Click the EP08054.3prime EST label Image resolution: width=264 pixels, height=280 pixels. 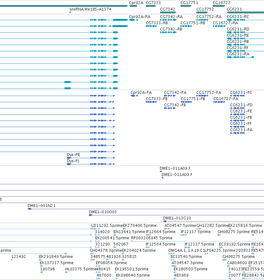(x=111, y=263)
